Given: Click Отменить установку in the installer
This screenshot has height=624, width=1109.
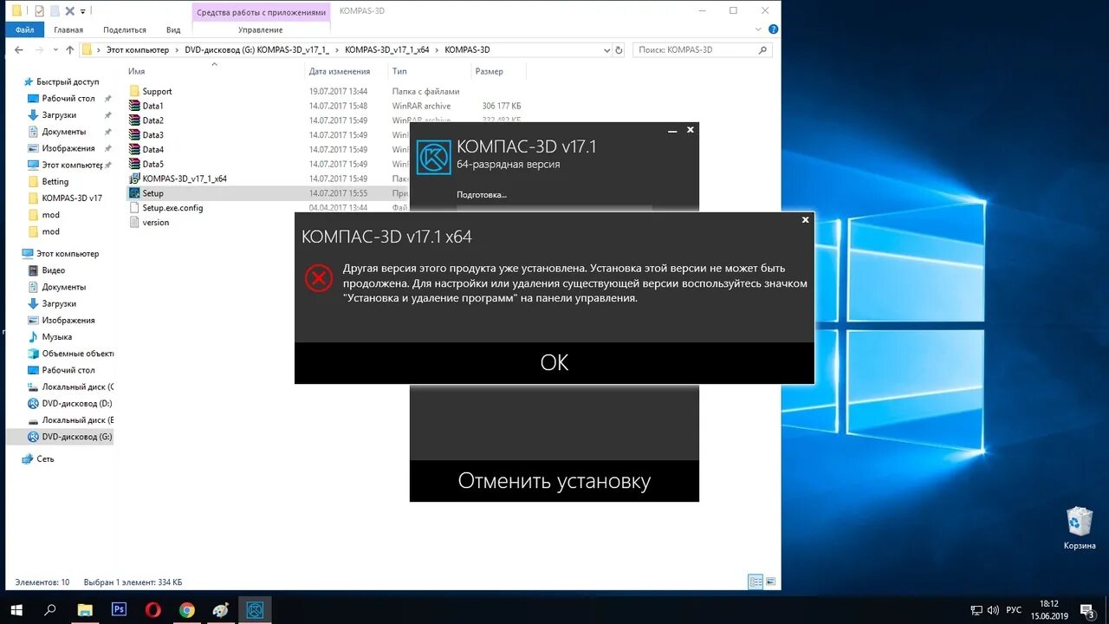Looking at the screenshot, I should pyautogui.click(x=554, y=481).
